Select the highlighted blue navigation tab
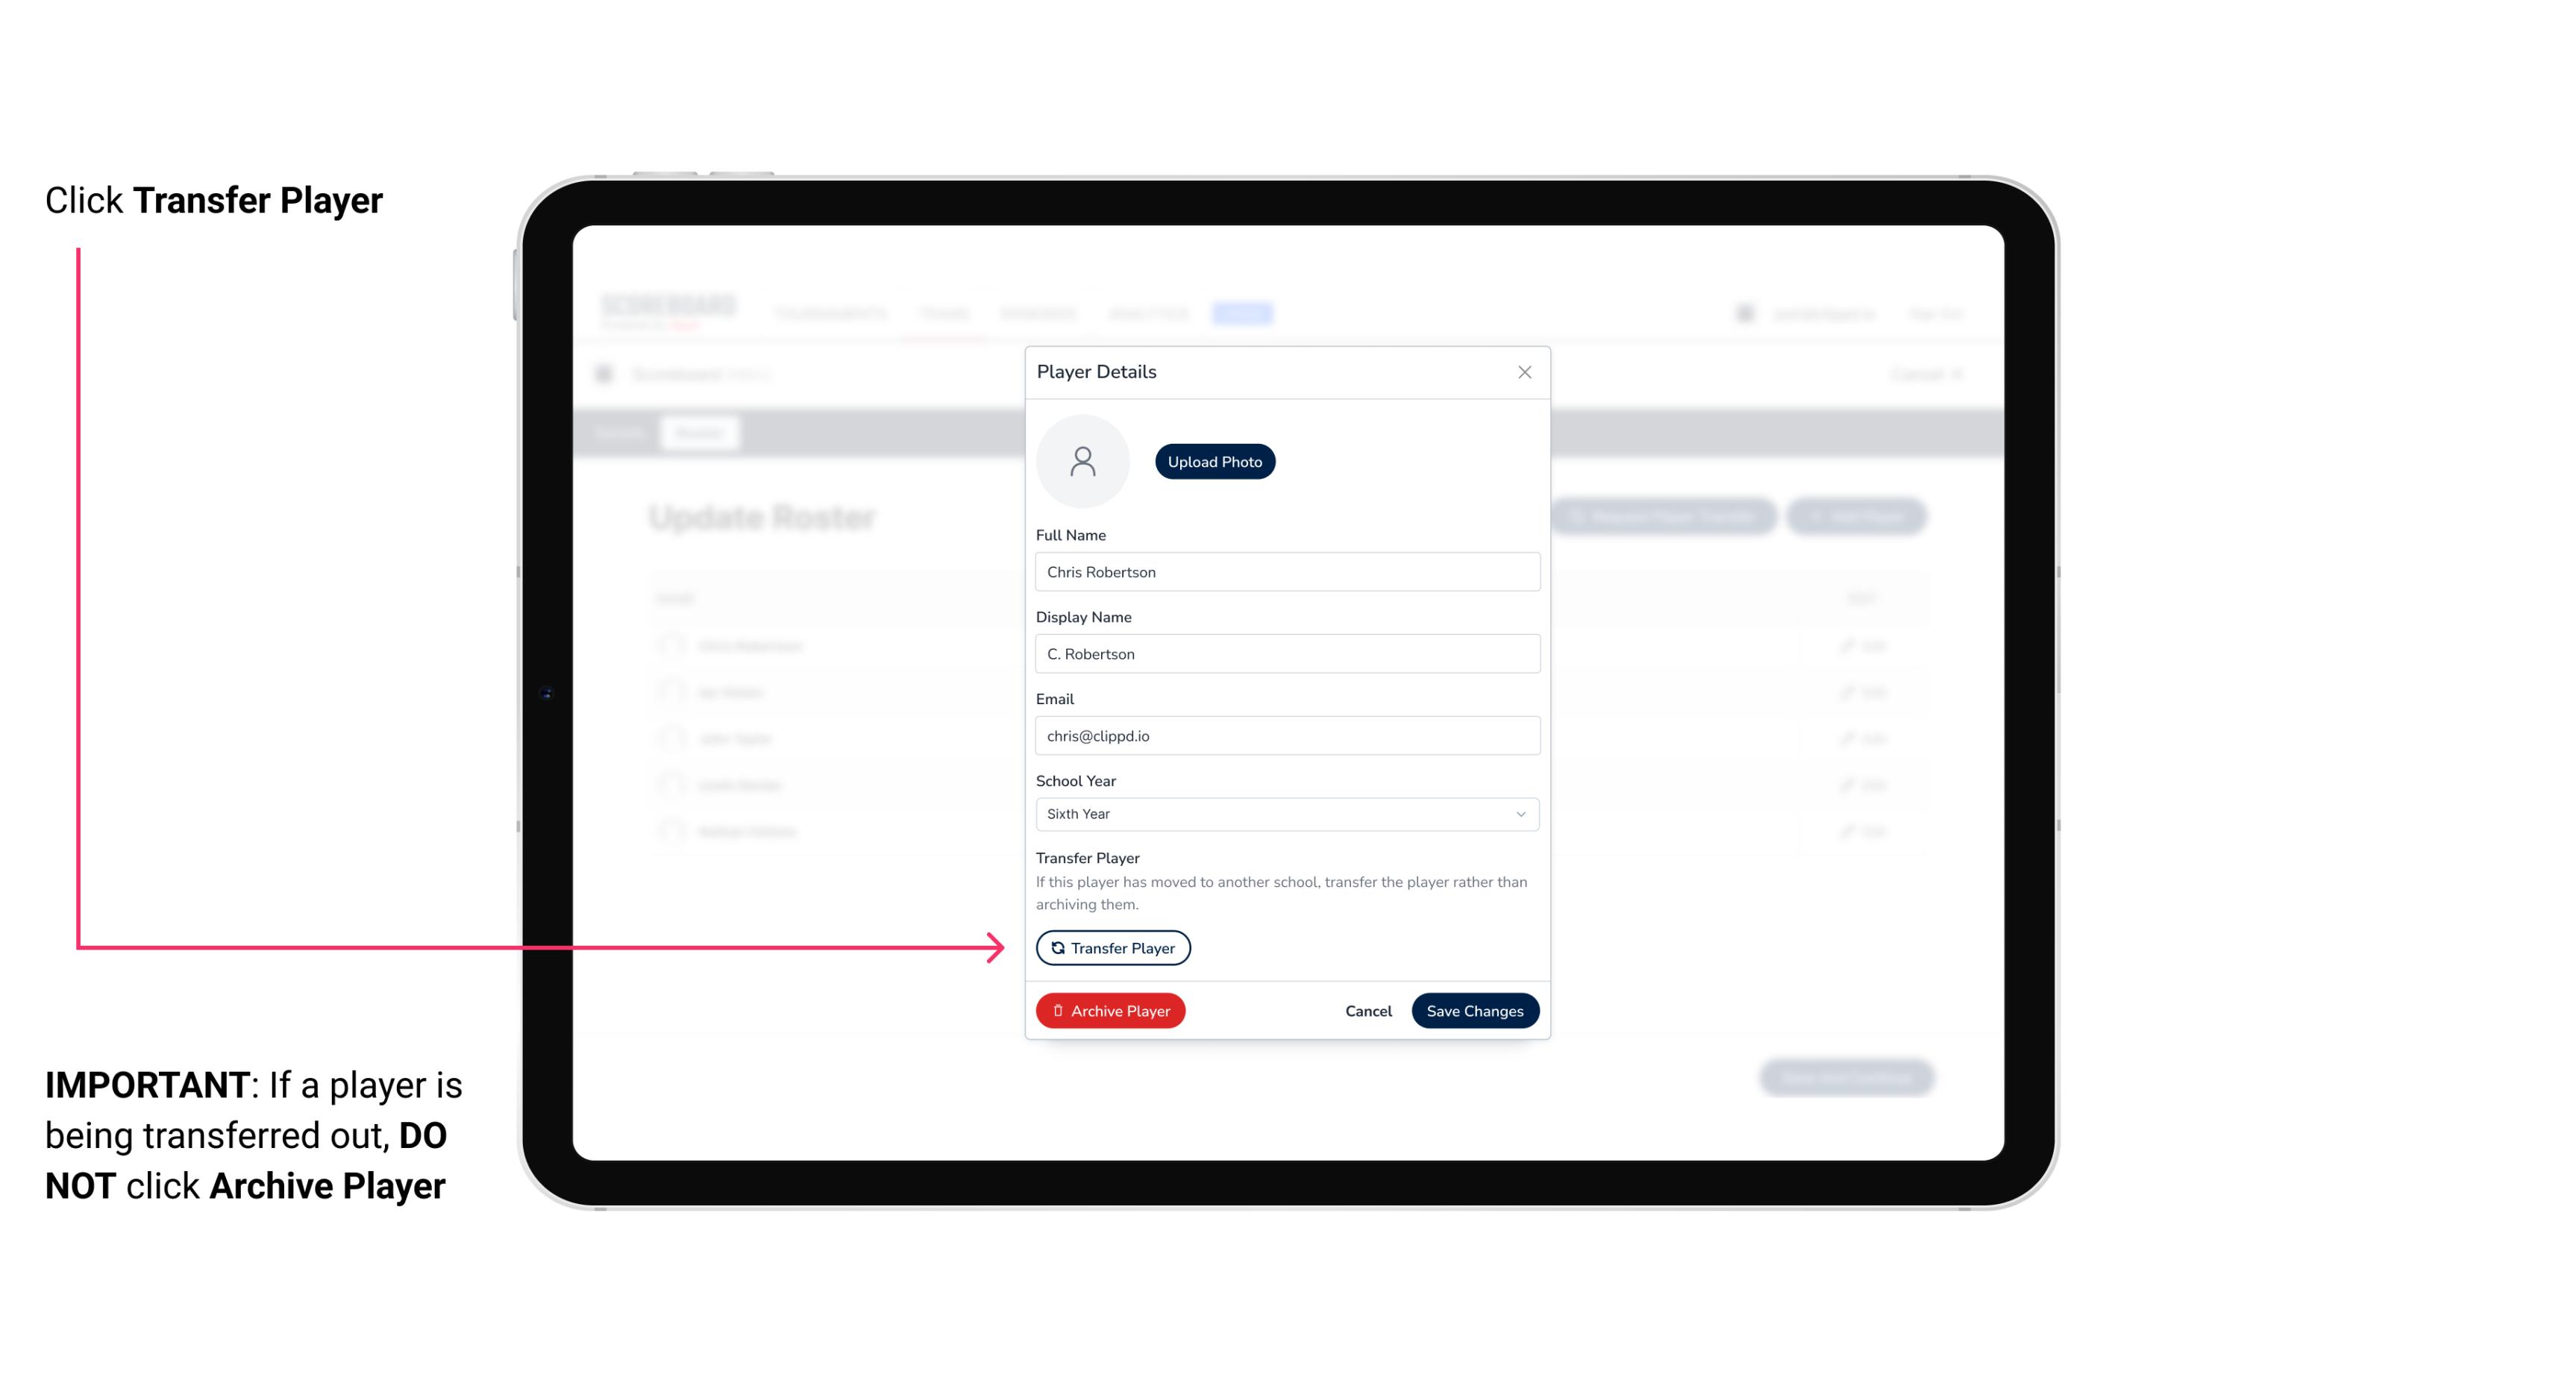The image size is (2576, 1386). coord(1244,313)
